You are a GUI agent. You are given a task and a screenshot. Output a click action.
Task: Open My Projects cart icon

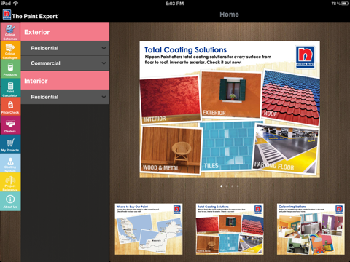pyautogui.click(x=10, y=144)
